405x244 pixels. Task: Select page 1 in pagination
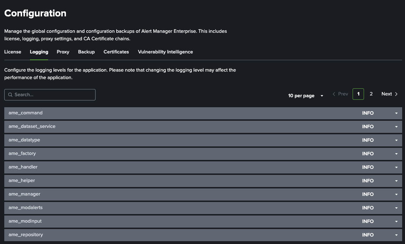point(358,94)
